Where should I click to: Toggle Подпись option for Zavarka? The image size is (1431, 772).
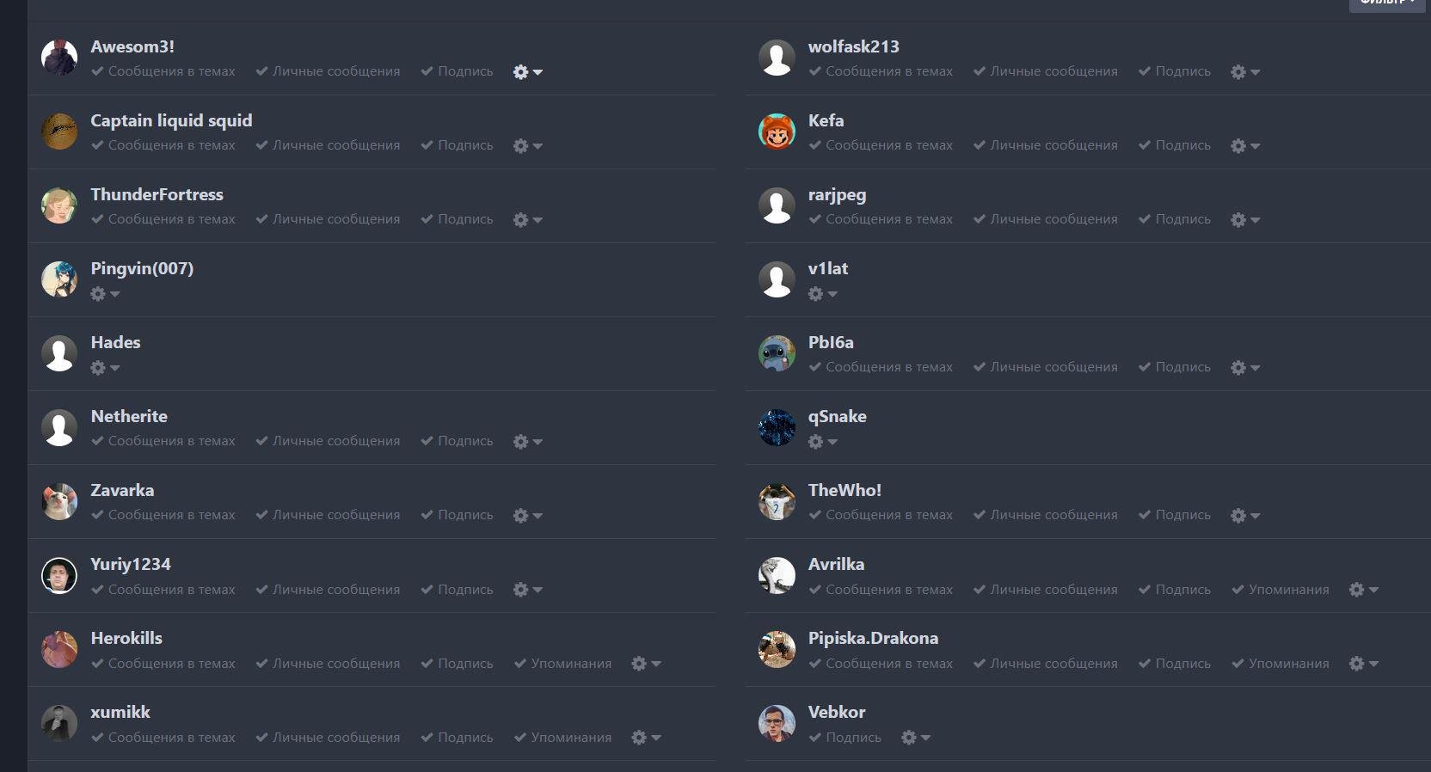click(458, 515)
